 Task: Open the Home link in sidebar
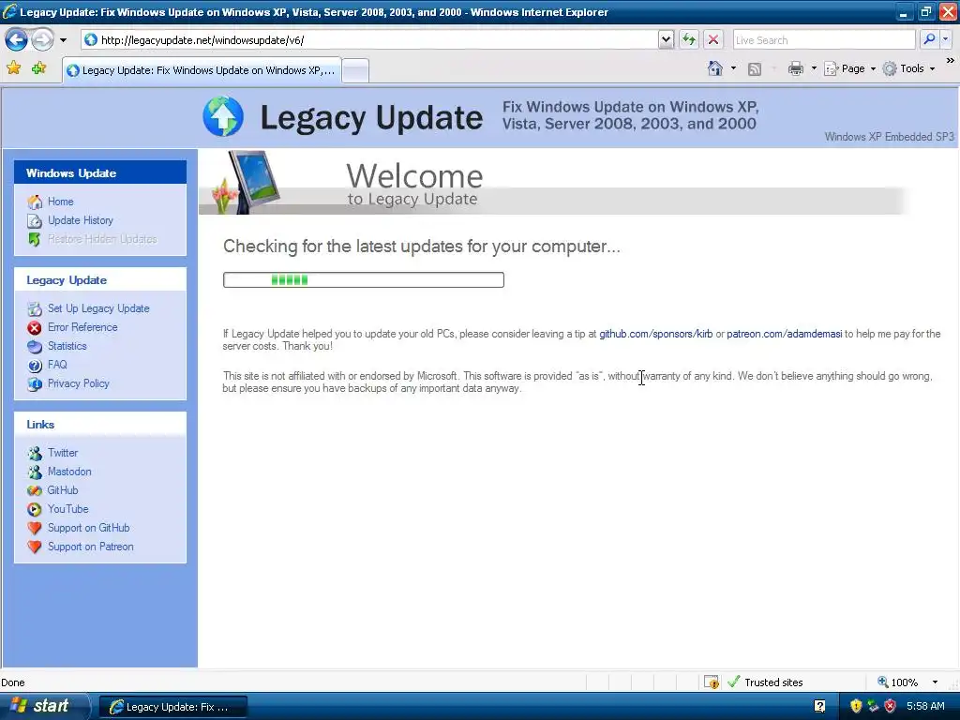61,202
